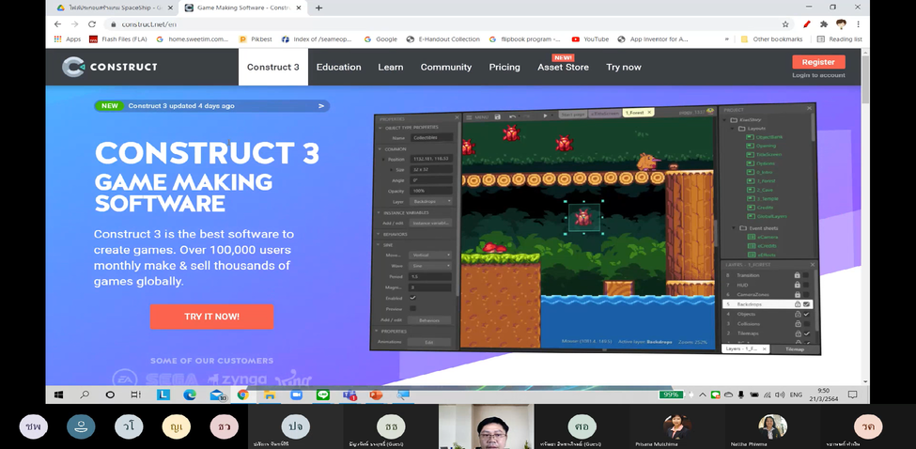Click the red pen extension icon
The image size is (916, 449).
[x=807, y=24]
